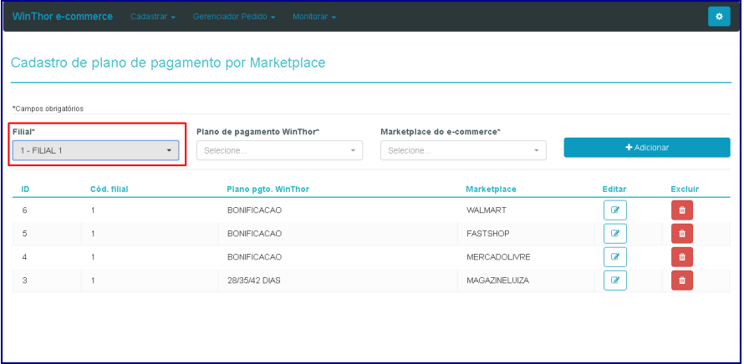Click BONIFICACAO in the MERCADOLIVRE row
The height and width of the screenshot is (364, 744).
tap(254, 257)
